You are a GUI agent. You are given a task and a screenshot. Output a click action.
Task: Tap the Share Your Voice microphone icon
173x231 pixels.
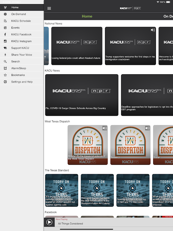(5, 55)
